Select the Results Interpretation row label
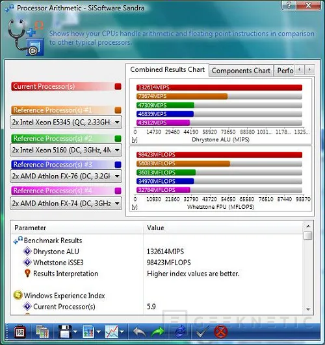The image size is (325, 345). point(66,274)
